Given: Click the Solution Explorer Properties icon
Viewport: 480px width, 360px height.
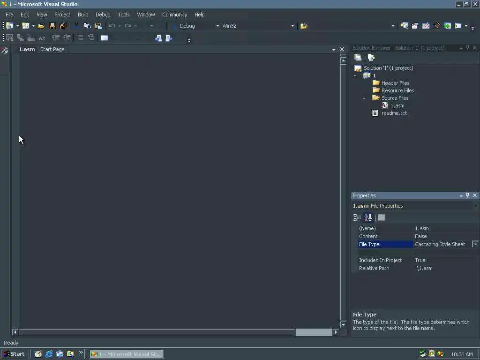Looking at the screenshot, I should click(358, 58).
